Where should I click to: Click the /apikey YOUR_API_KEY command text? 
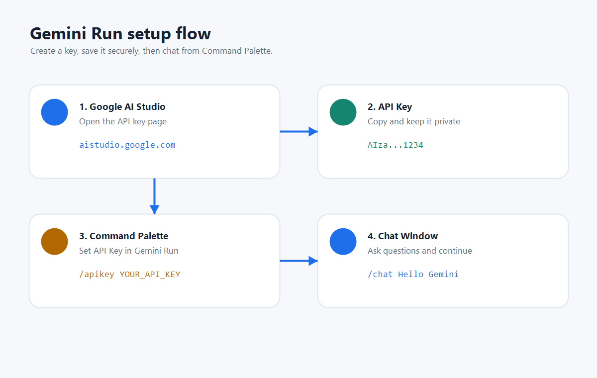130,275
